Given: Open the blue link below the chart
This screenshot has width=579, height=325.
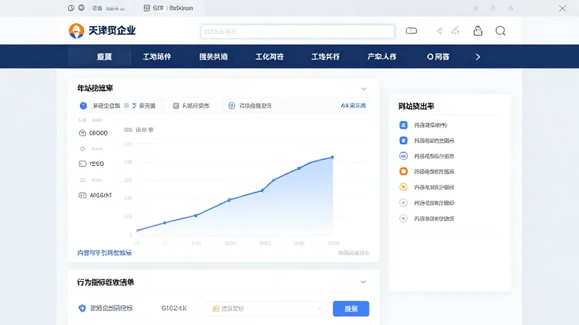Looking at the screenshot, I should pyautogui.click(x=105, y=253).
